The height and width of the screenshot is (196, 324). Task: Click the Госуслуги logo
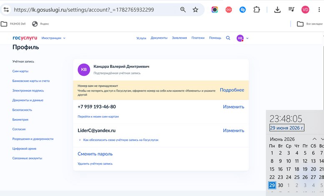[25, 38]
